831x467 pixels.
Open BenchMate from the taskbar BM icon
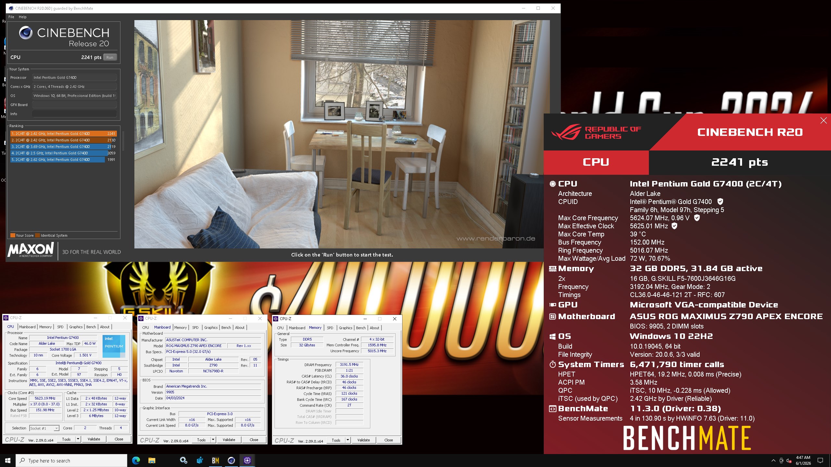point(216,461)
